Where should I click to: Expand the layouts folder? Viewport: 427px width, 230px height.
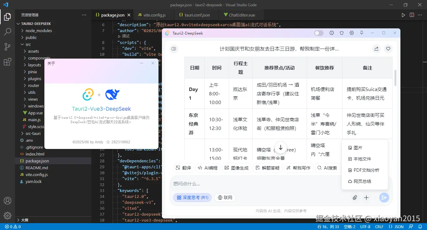(x=34, y=65)
